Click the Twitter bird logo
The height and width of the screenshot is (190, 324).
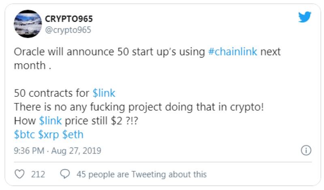point(305,17)
